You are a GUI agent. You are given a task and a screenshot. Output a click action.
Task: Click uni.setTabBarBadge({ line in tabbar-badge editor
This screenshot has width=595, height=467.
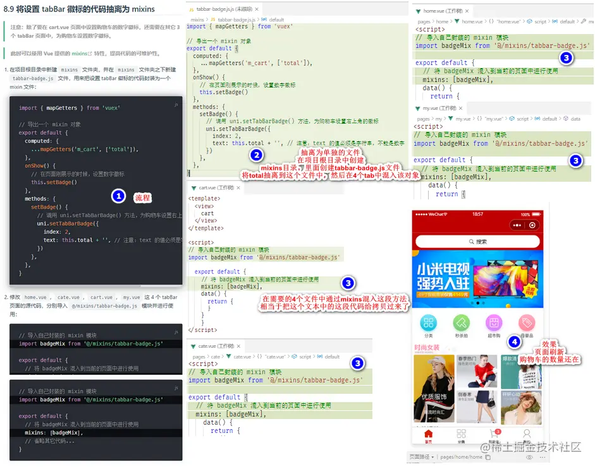click(x=238, y=129)
